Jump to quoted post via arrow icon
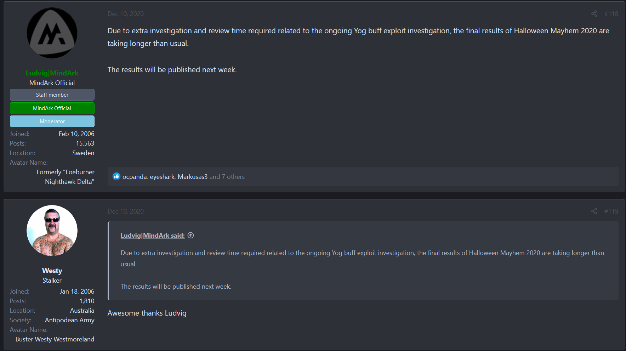Screen dimensions: 626x351 click(x=191, y=236)
